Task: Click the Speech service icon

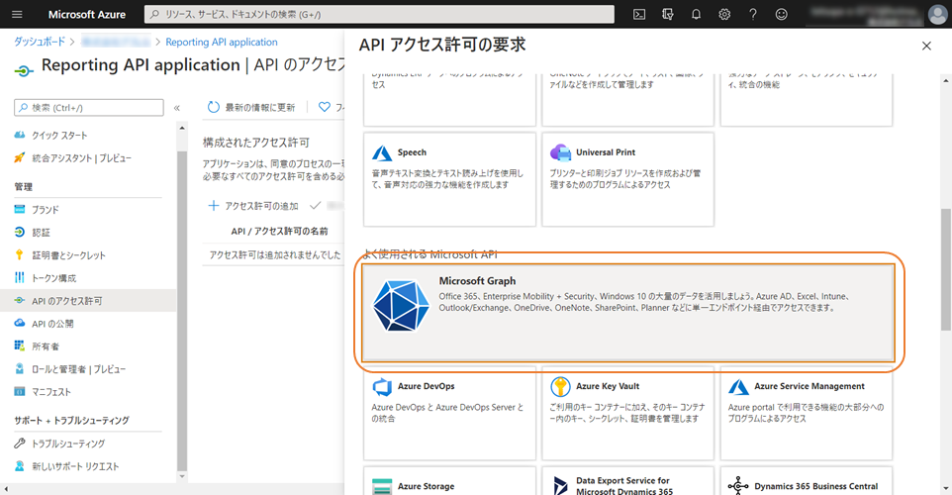Action: (382, 152)
